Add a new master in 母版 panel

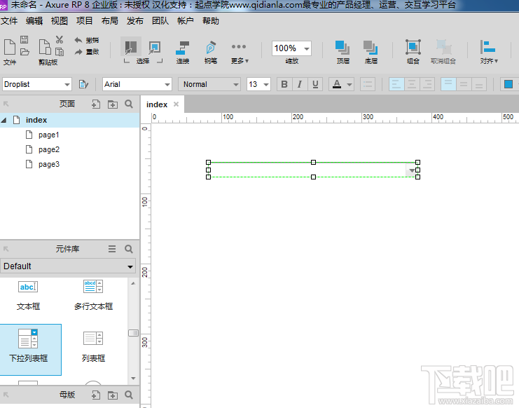coord(96,395)
